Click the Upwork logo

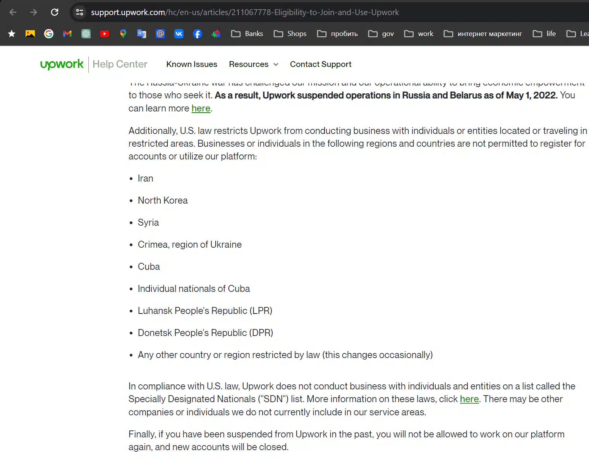pos(62,64)
